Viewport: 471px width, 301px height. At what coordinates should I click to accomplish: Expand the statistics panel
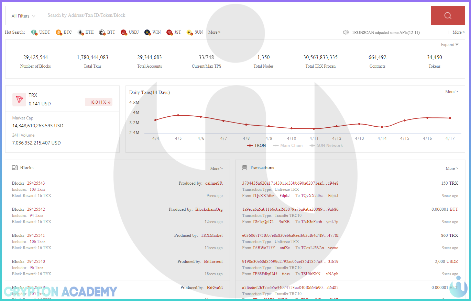[450, 45]
